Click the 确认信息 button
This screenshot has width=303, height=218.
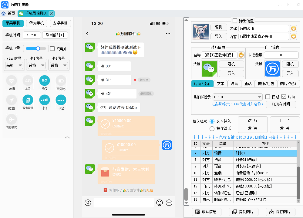pos(206,212)
